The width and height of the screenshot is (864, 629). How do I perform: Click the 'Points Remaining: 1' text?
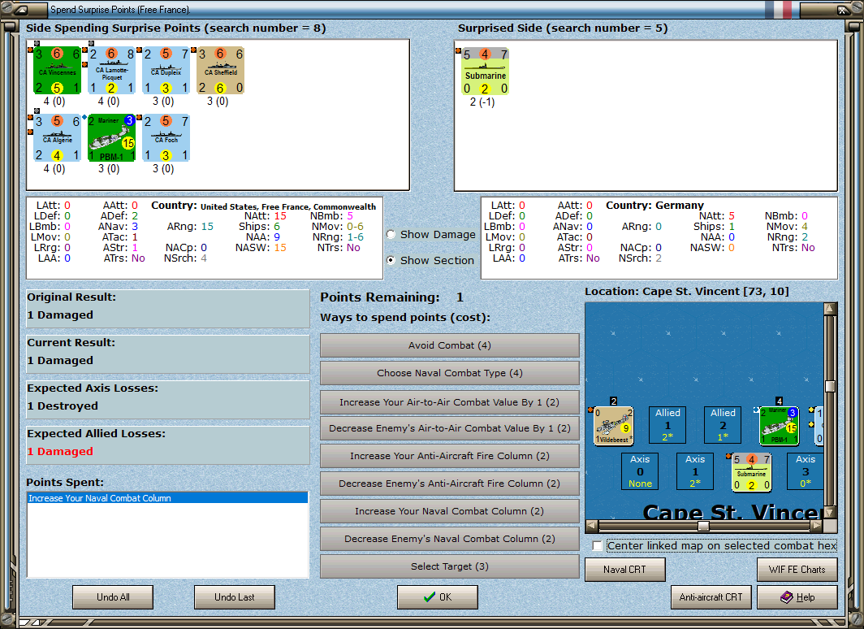391,297
